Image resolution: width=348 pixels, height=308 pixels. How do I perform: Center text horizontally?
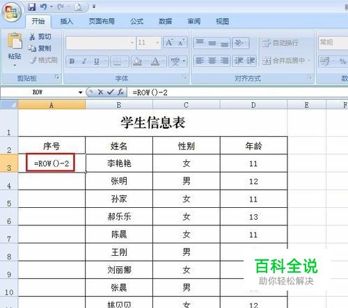[x=212, y=61]
